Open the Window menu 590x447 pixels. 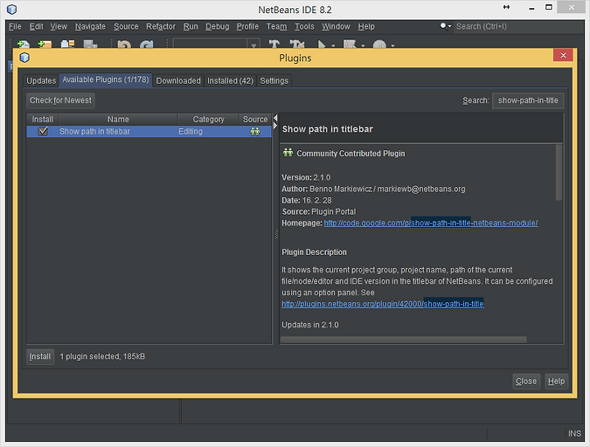[336, 27]
